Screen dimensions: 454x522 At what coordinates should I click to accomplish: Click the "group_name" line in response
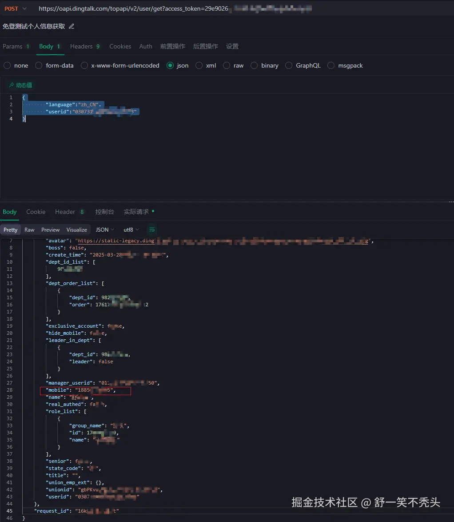click(x=99, y=426)
